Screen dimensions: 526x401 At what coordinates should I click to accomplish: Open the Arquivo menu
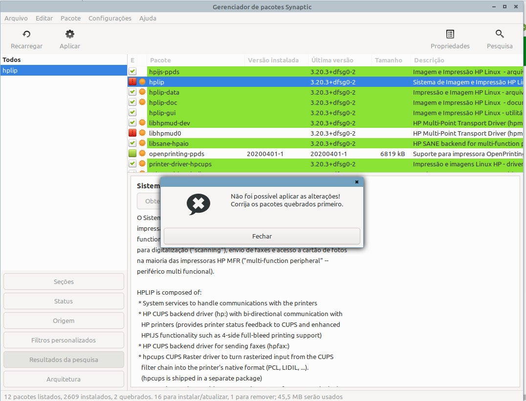coord(16,19)
